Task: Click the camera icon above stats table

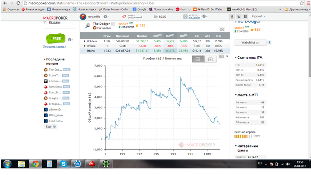Action: tap(222, 29)
